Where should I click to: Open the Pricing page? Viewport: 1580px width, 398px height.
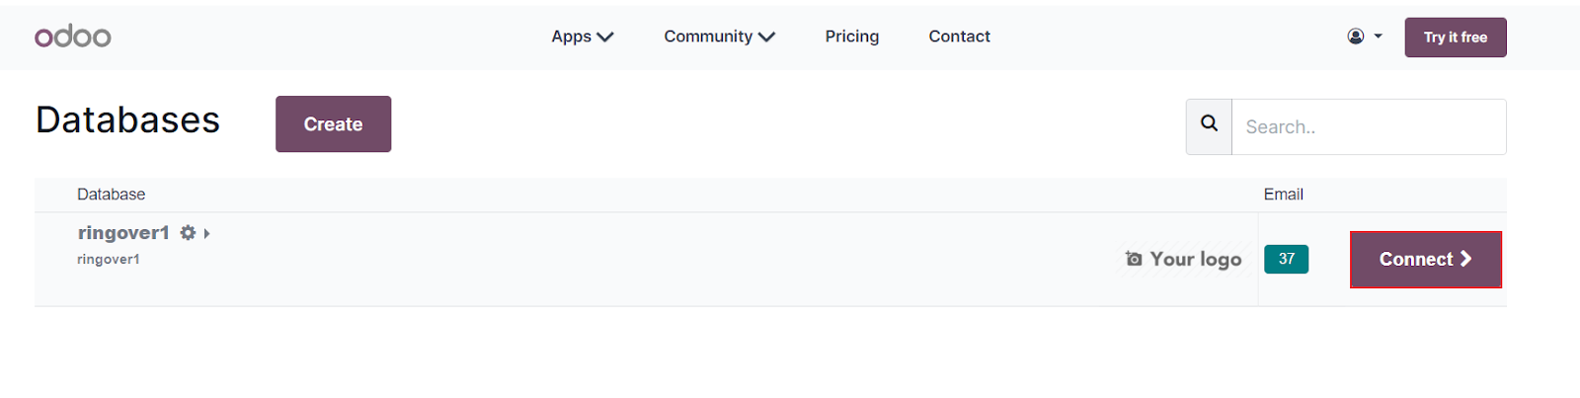pyautogui.click(x=852, y=37)
